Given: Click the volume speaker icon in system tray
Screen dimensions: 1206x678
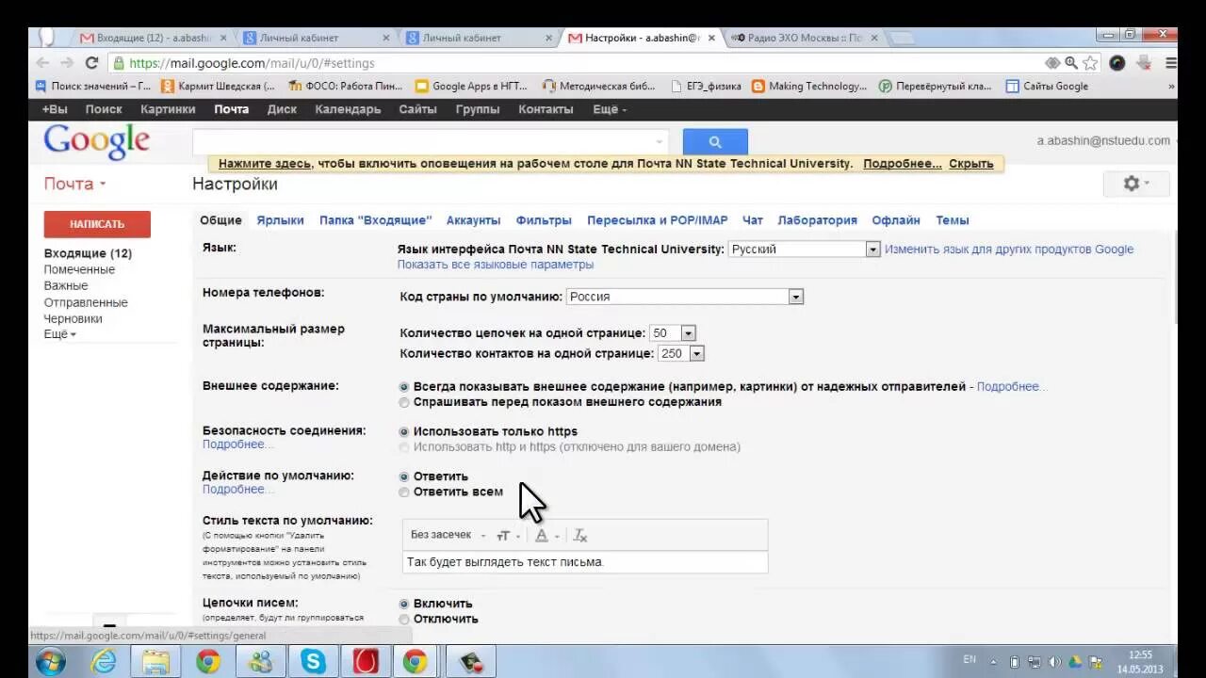Looking at the screenshot, I should (x=1054, y=661).
